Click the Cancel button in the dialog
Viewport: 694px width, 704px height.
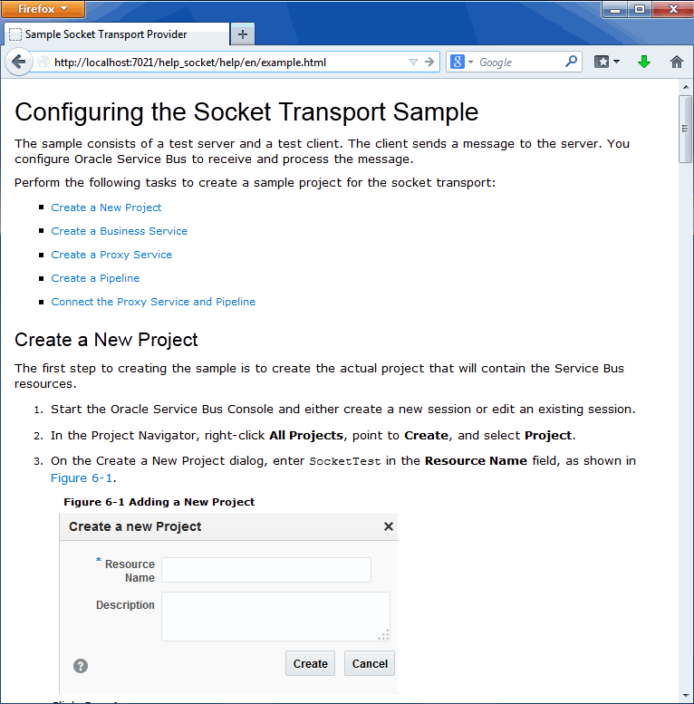(370, 663)
